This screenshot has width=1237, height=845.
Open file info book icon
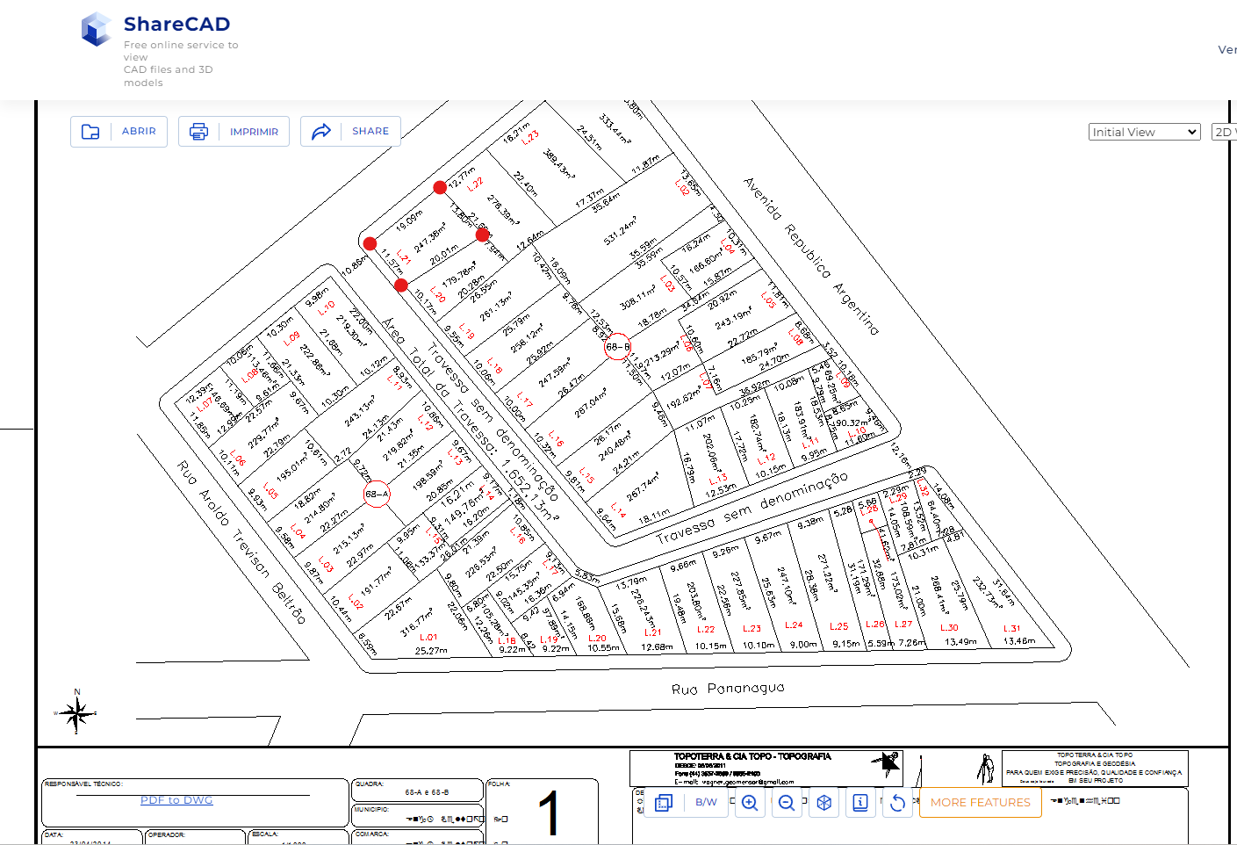[x=860, y=802]
